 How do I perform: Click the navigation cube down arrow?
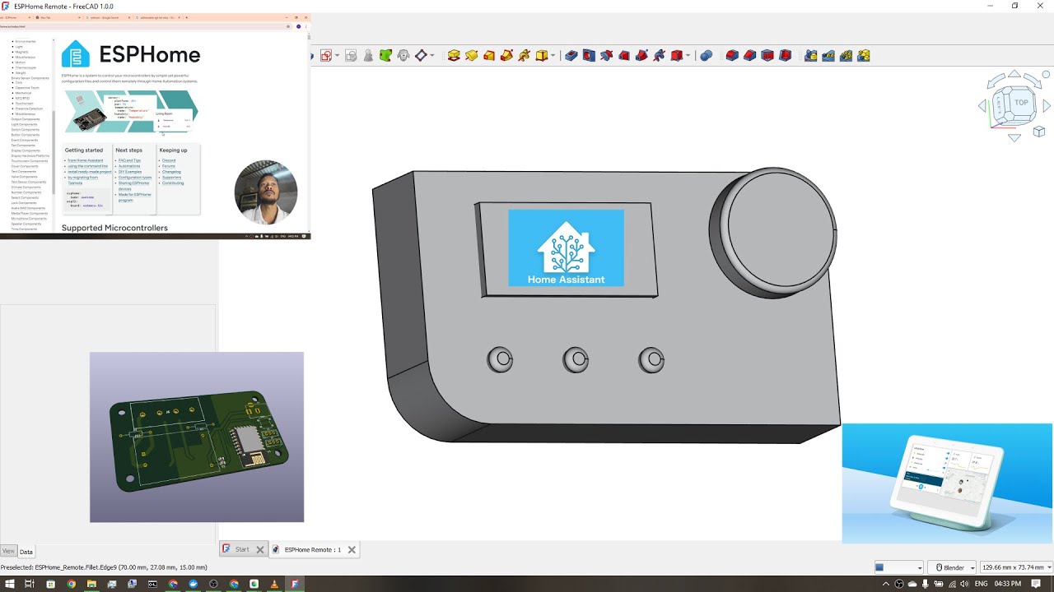coord(1014,137)
